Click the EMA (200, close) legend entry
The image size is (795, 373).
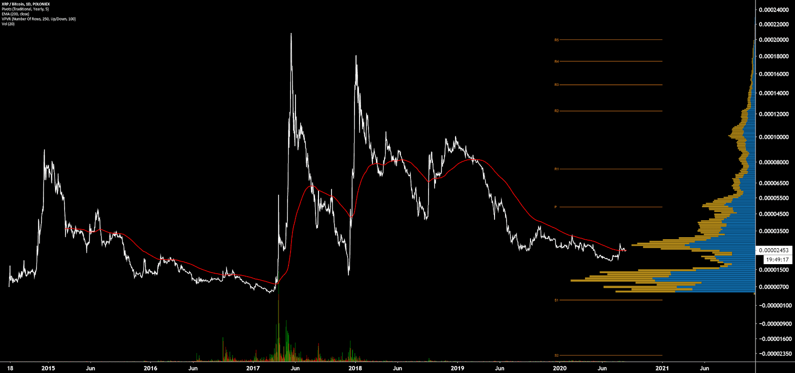coord(15,14)
